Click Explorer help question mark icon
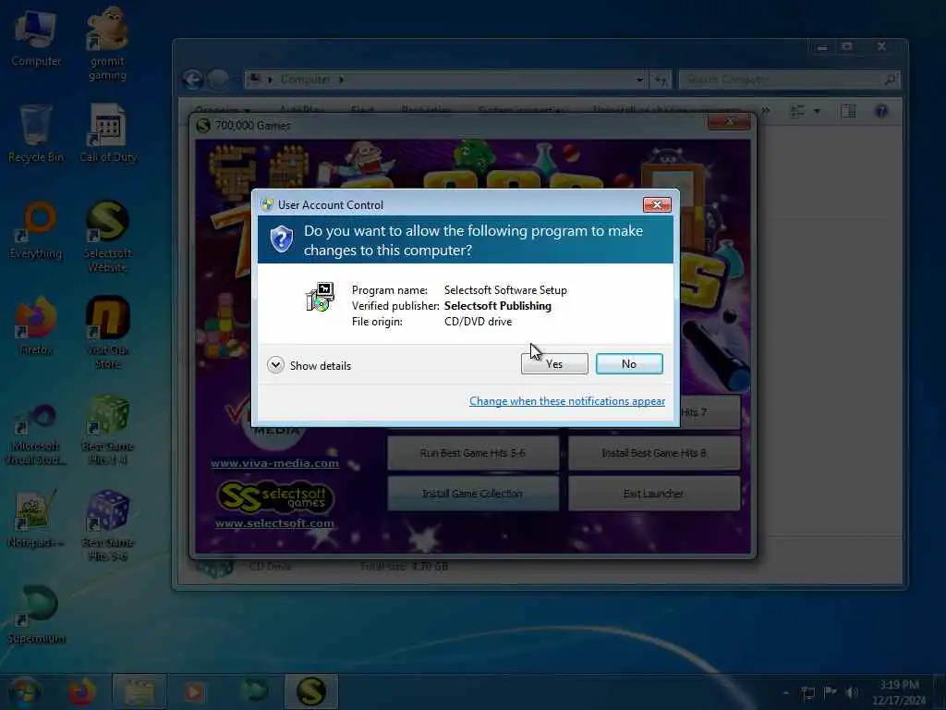 click(881, 111)
